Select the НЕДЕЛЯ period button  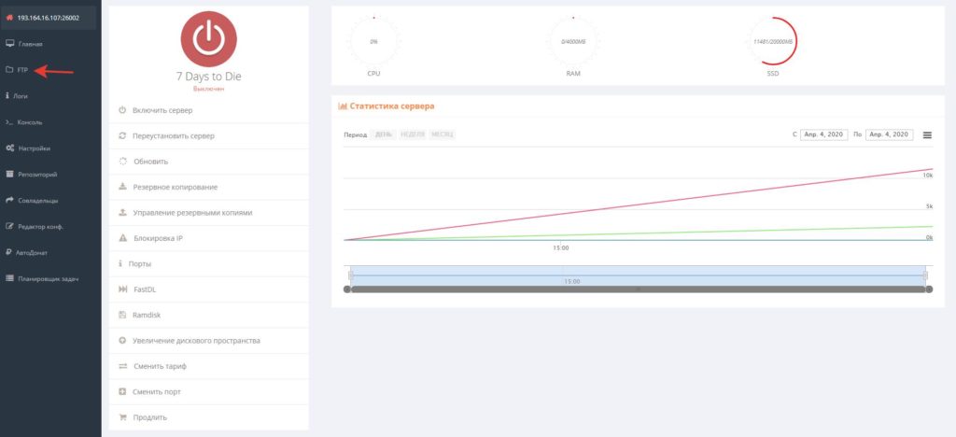point(413,134)
